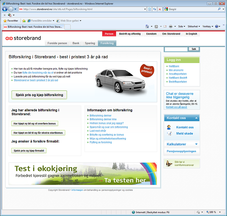This screenshot has height=216, width=227.
Task: Select the Eiendom tab
Action: coord(151,34)
